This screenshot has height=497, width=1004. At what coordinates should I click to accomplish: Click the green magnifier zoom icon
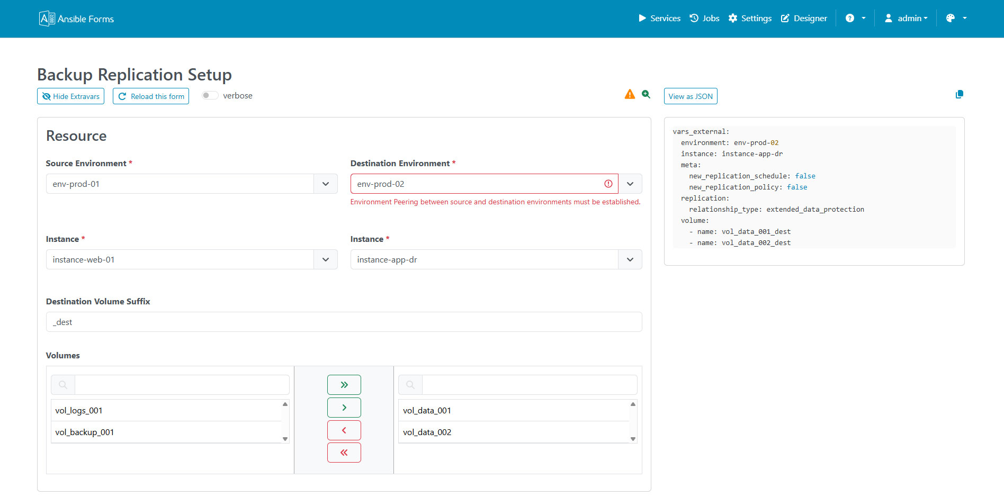coord(646,94)
